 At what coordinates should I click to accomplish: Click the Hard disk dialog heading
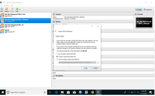pyautogui.click(x=60, y=36)
